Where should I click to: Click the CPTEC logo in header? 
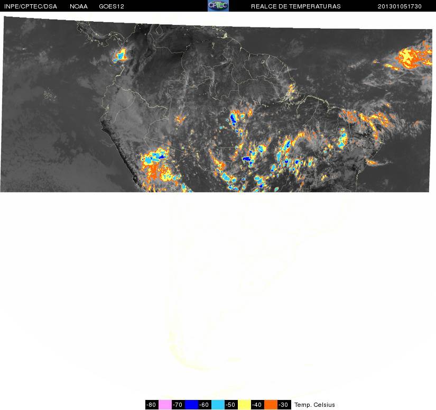point(218,6)
